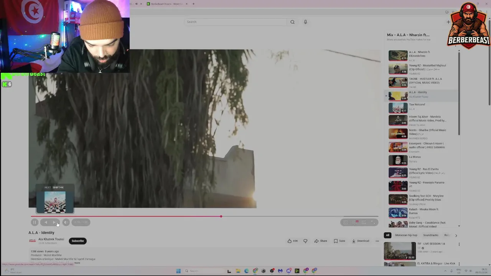The height and width of the screenshot is (276, 491).
Task: Open options menu for EL KATIBA & Blingos
Action: [x=459, y=264]
